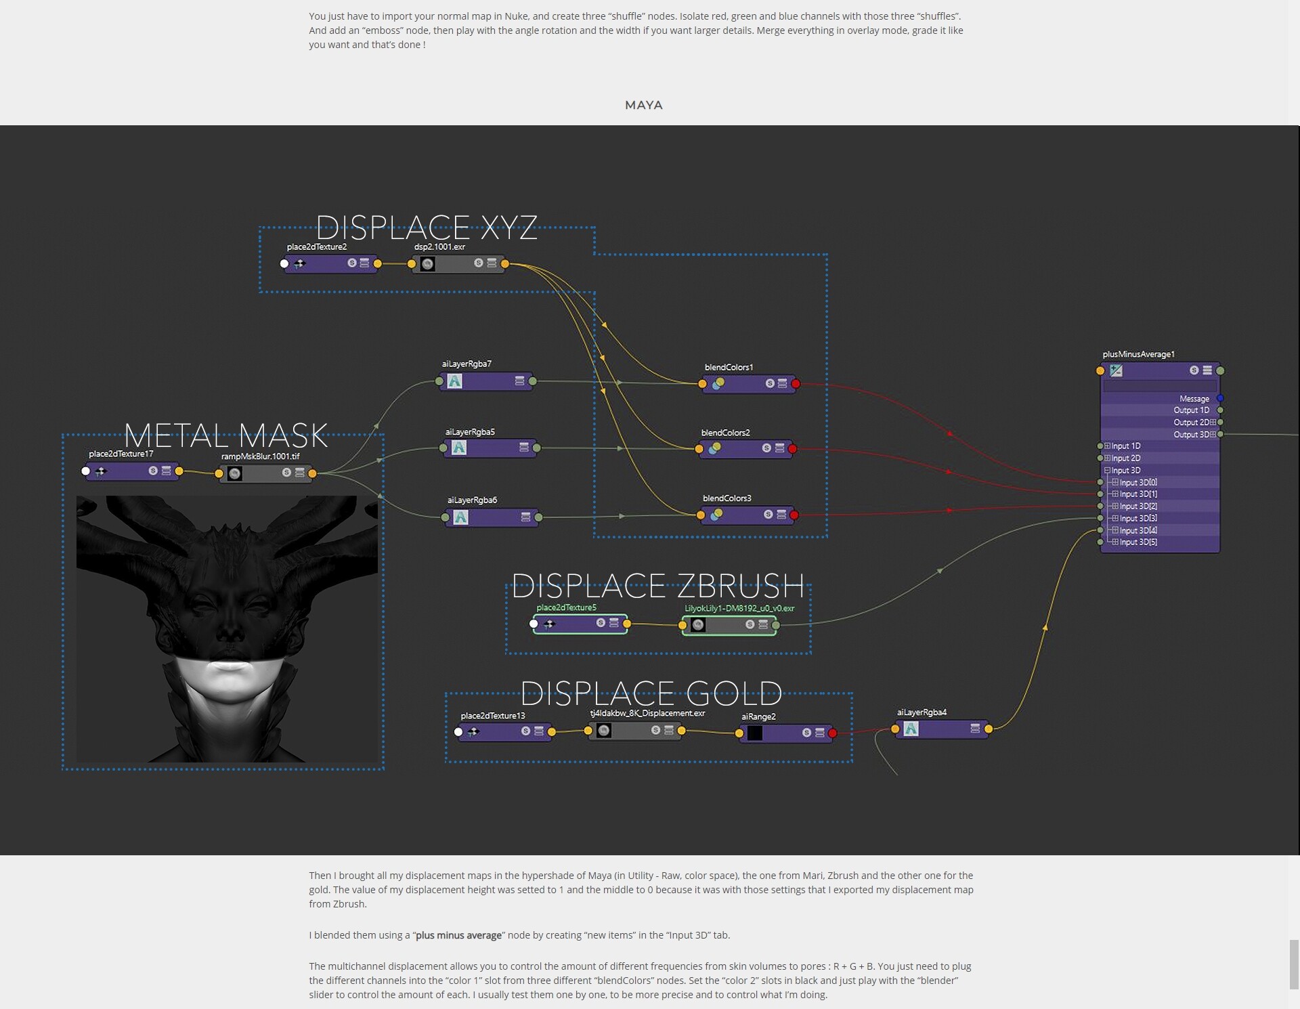This screenshot has width=1300, height=1009.
Task: Open view mode menu on blendColors3 node
Action: (x=781, y=515)
